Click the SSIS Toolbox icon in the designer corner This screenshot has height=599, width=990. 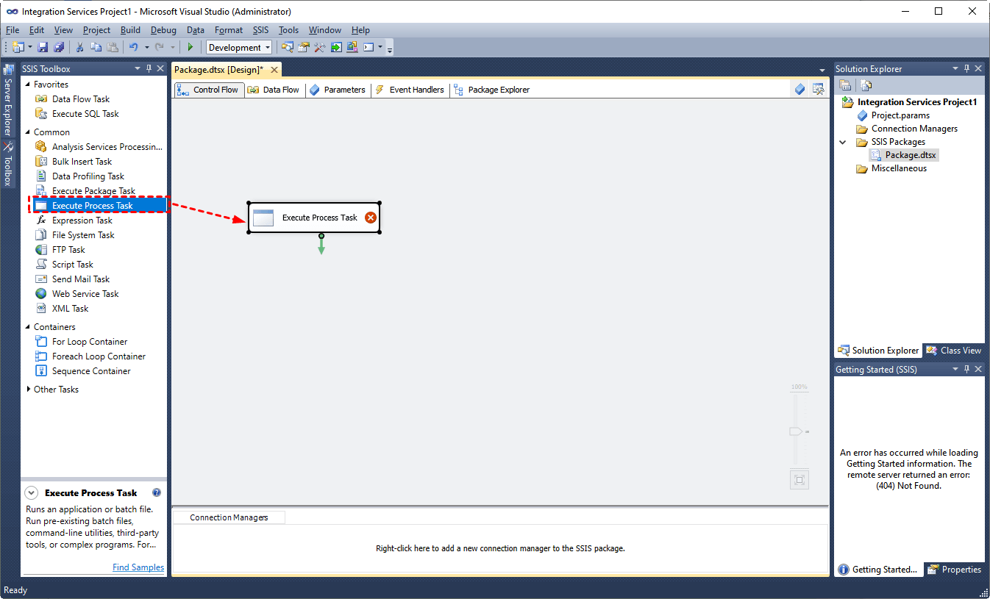point(818,89)
